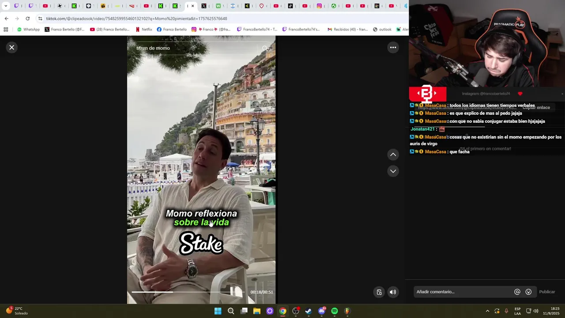
Task: Switch to the first Twitch tab
Action: [x=17, y=6]
